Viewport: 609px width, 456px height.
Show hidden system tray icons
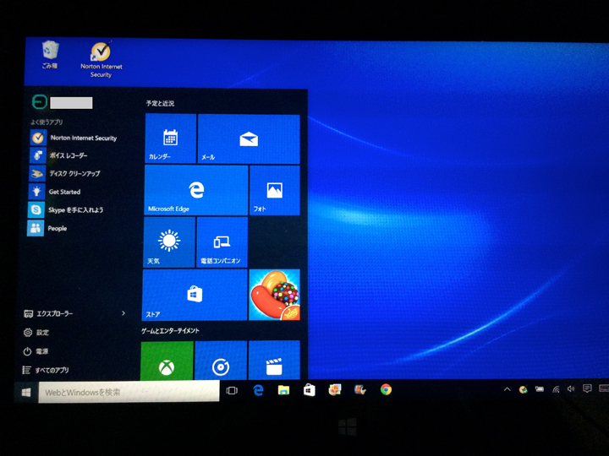(507, 389)
